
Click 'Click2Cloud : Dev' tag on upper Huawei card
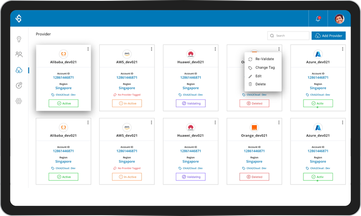click(x=193, y=95)
